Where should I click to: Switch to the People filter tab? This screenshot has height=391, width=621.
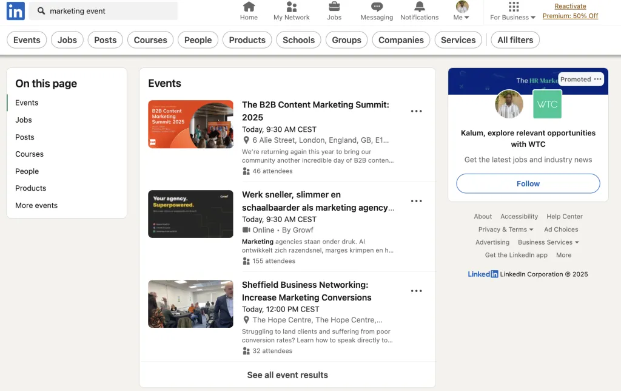click(198, 39)
